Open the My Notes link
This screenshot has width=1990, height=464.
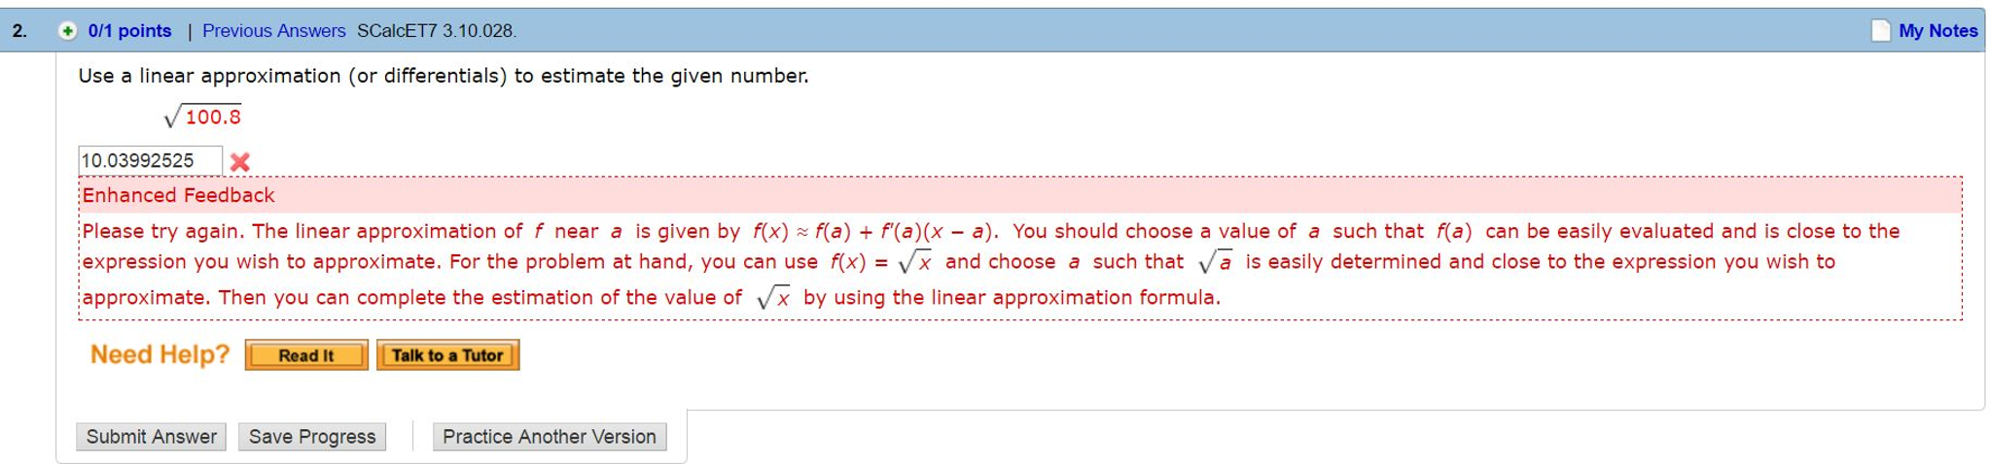tap(1937, 31)
